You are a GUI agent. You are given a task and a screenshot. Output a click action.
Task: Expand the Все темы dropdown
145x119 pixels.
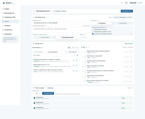(x=54, y=55)
